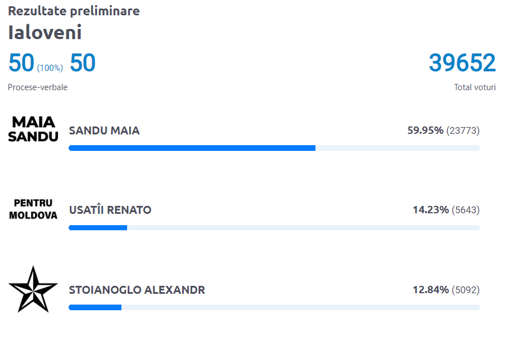Viewport: 514px width, 342px height.
Task: Click the Rezultate preliminare title
Action: tap(74, 11)
